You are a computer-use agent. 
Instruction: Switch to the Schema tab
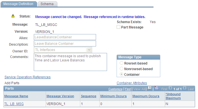pos(47,4)
